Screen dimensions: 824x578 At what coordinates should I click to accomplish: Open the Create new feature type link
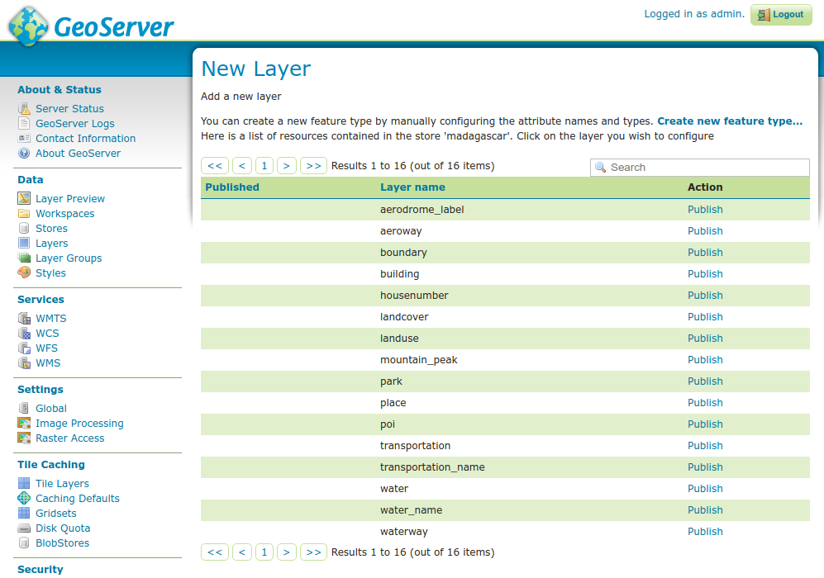(x=729, y=121)
